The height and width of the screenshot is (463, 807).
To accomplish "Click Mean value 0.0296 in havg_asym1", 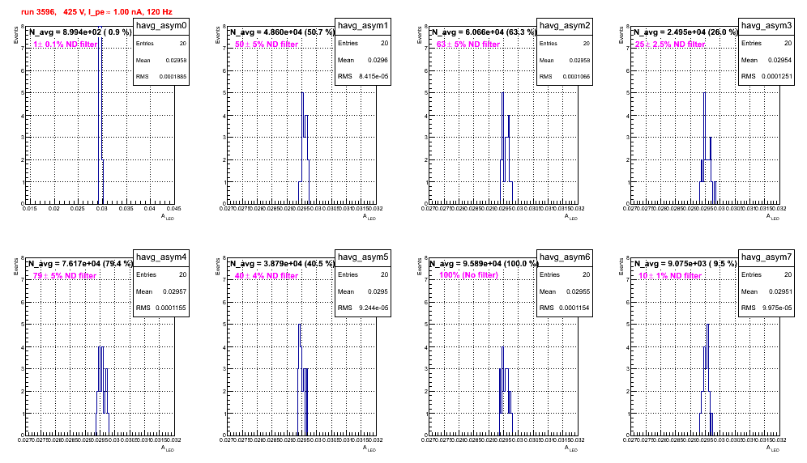I will click(378, 60).
